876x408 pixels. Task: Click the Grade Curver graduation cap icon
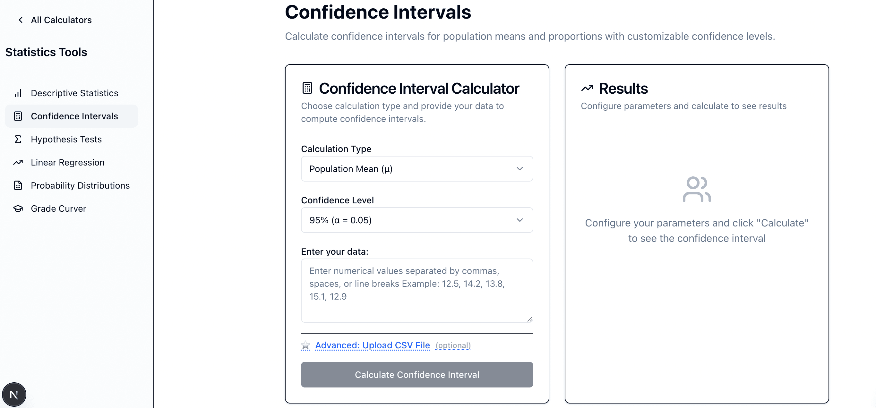point(18,209)
